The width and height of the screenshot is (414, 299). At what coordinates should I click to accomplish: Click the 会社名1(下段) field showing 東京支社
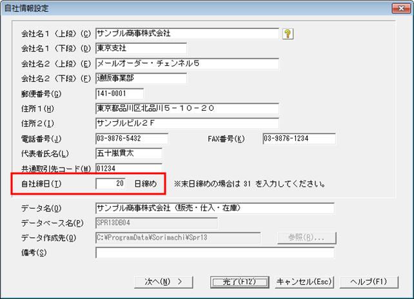click(141, 48)
